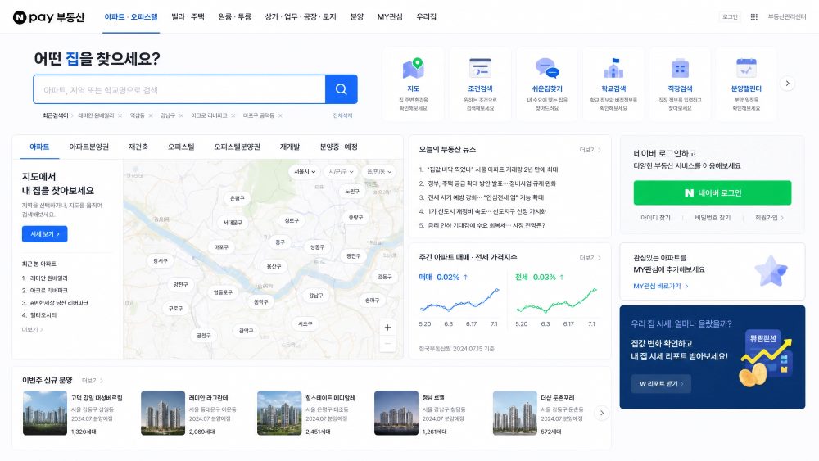
Task: Remove recent search 역삼동 with X
Action: tap(151, 116)
